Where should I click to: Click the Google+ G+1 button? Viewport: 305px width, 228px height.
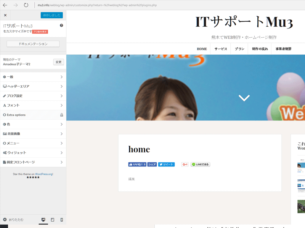click(x=185, y=165)
